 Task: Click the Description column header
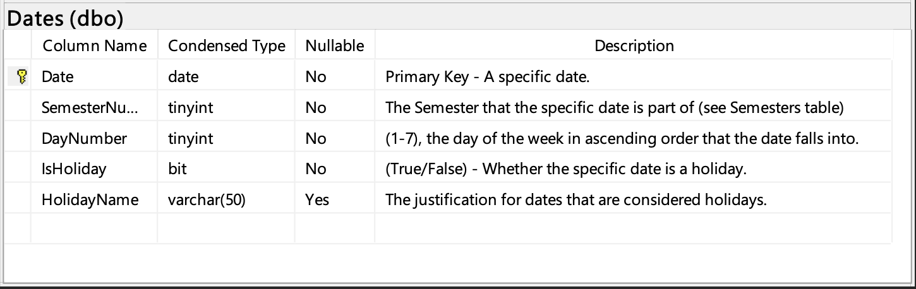[634, 45]
